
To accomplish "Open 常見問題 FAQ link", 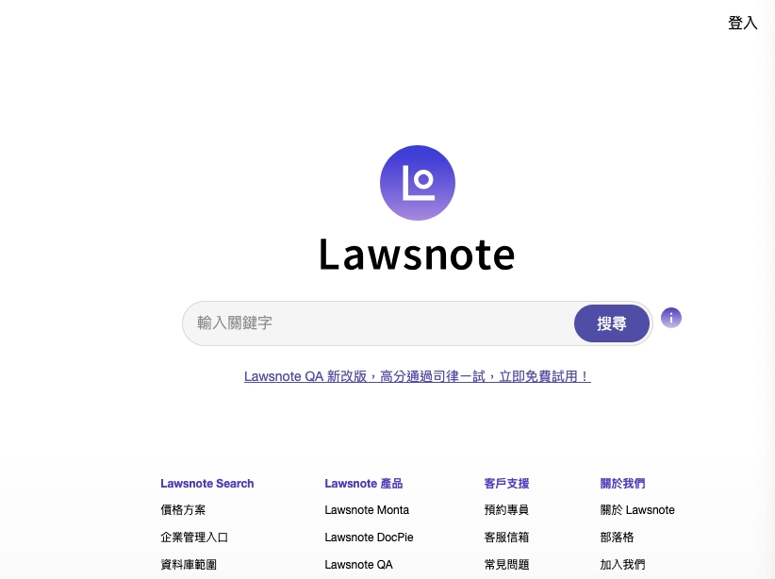I will 506,564.
